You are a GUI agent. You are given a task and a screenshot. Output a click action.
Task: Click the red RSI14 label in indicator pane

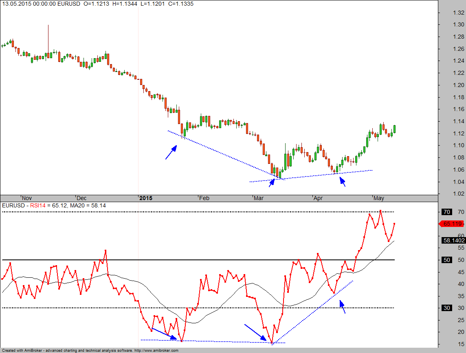point(38,205)
